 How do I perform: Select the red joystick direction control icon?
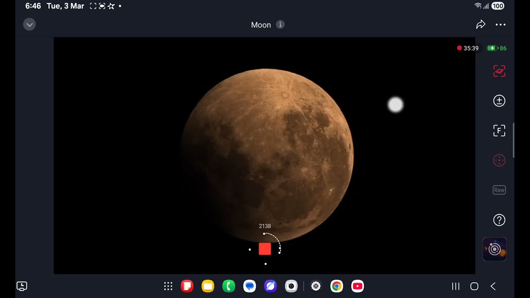click(x=499, y=161)
